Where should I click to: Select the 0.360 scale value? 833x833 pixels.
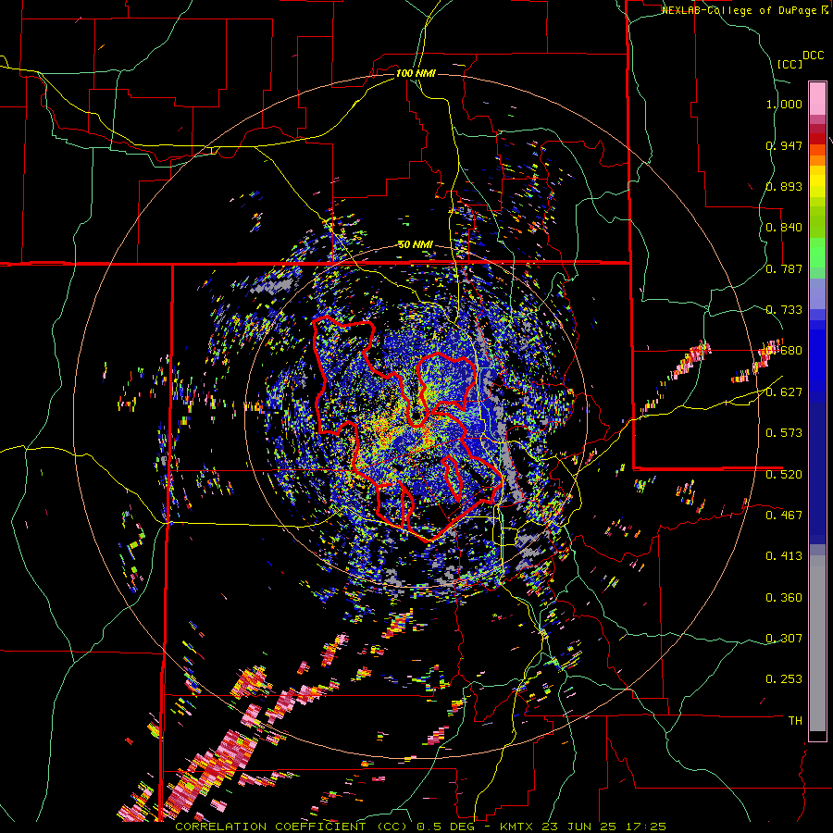tap(784, 598)
